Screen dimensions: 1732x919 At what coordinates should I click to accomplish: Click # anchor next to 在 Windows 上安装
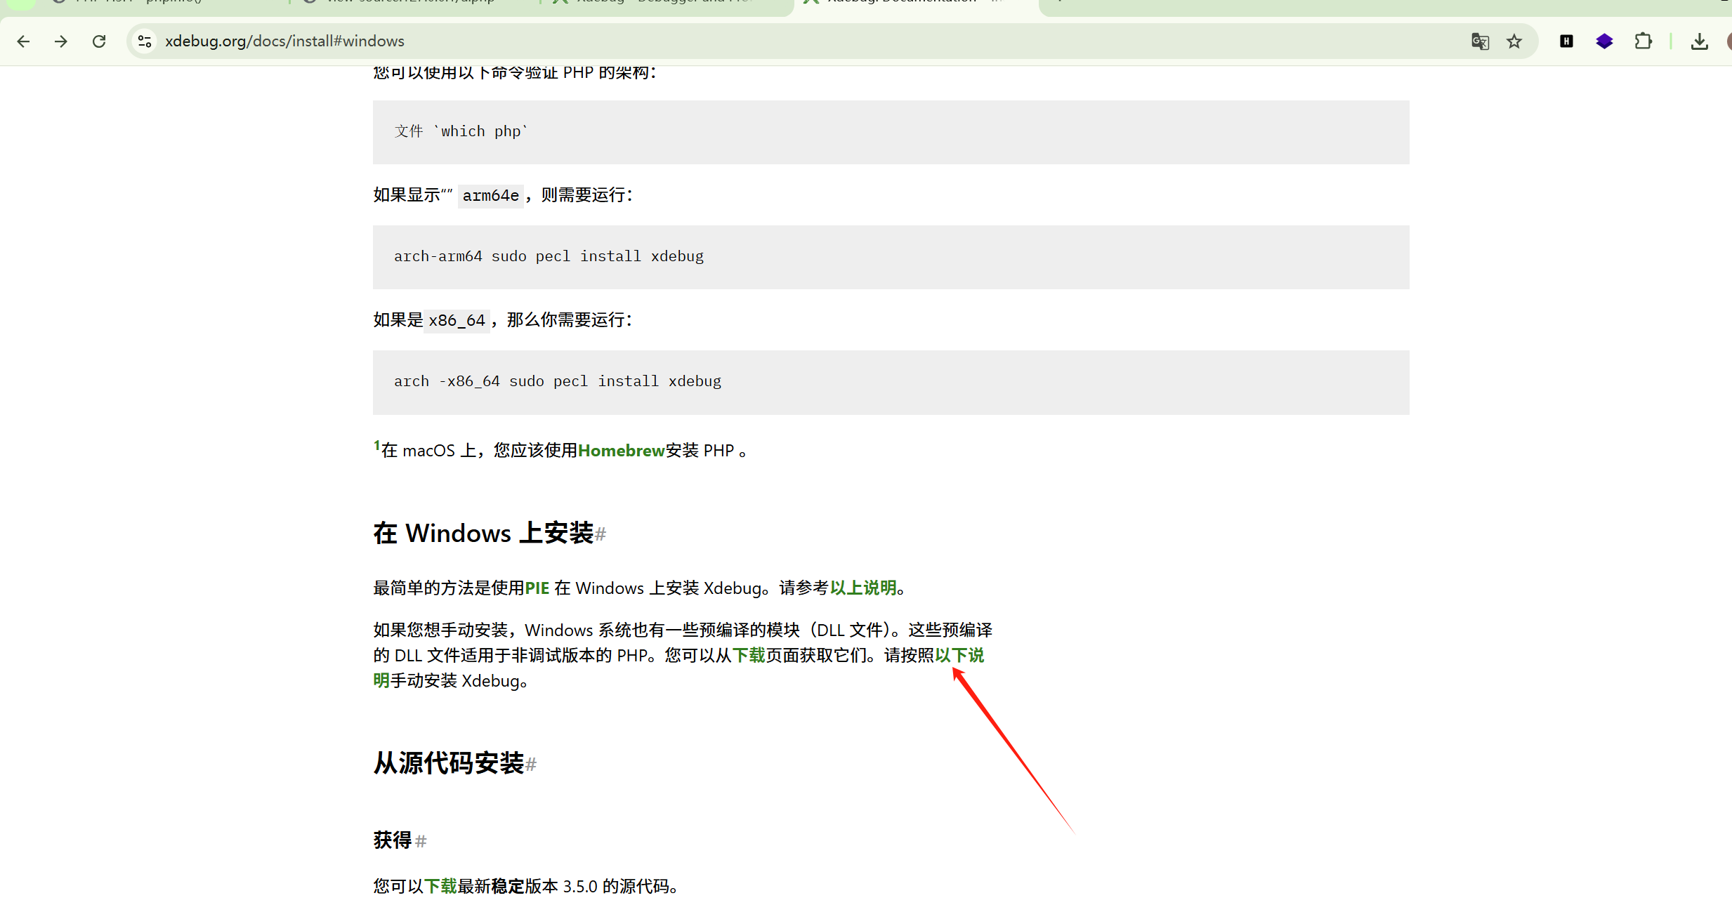[x=601, y=535]
